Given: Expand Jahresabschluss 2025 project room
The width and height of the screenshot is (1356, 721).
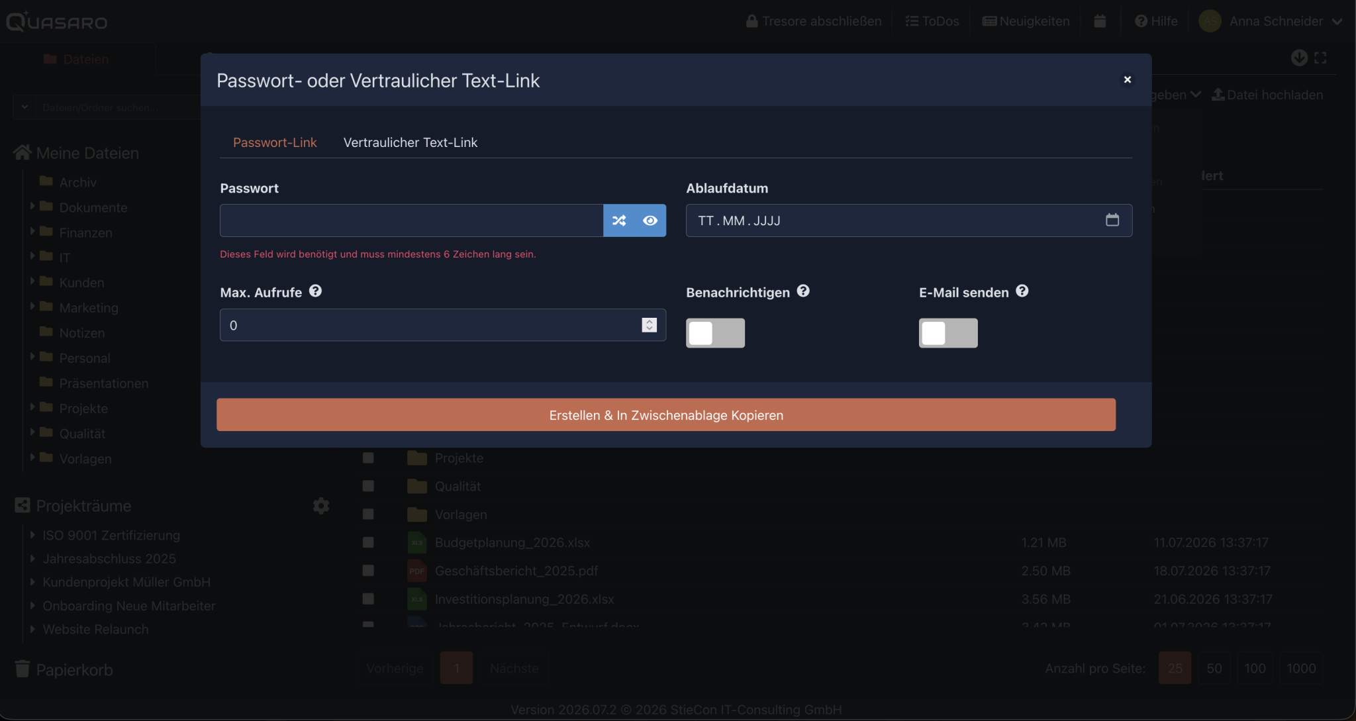Looking at the screenshot, I should (32, 558).
